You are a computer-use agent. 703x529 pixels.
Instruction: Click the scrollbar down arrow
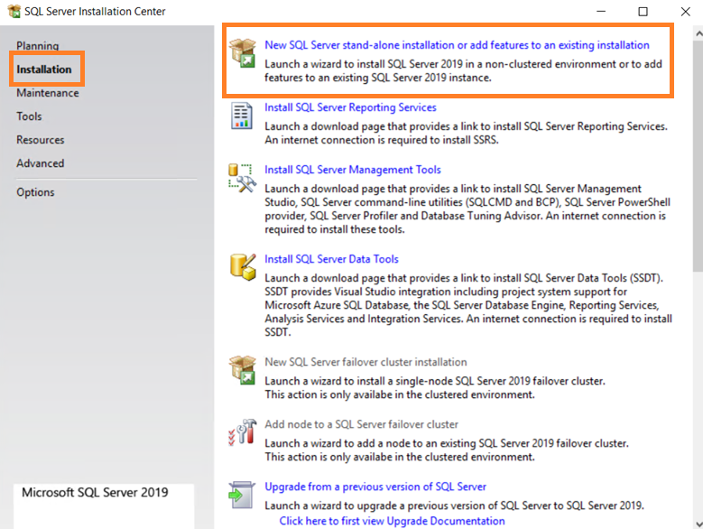[x=698, y=524]
